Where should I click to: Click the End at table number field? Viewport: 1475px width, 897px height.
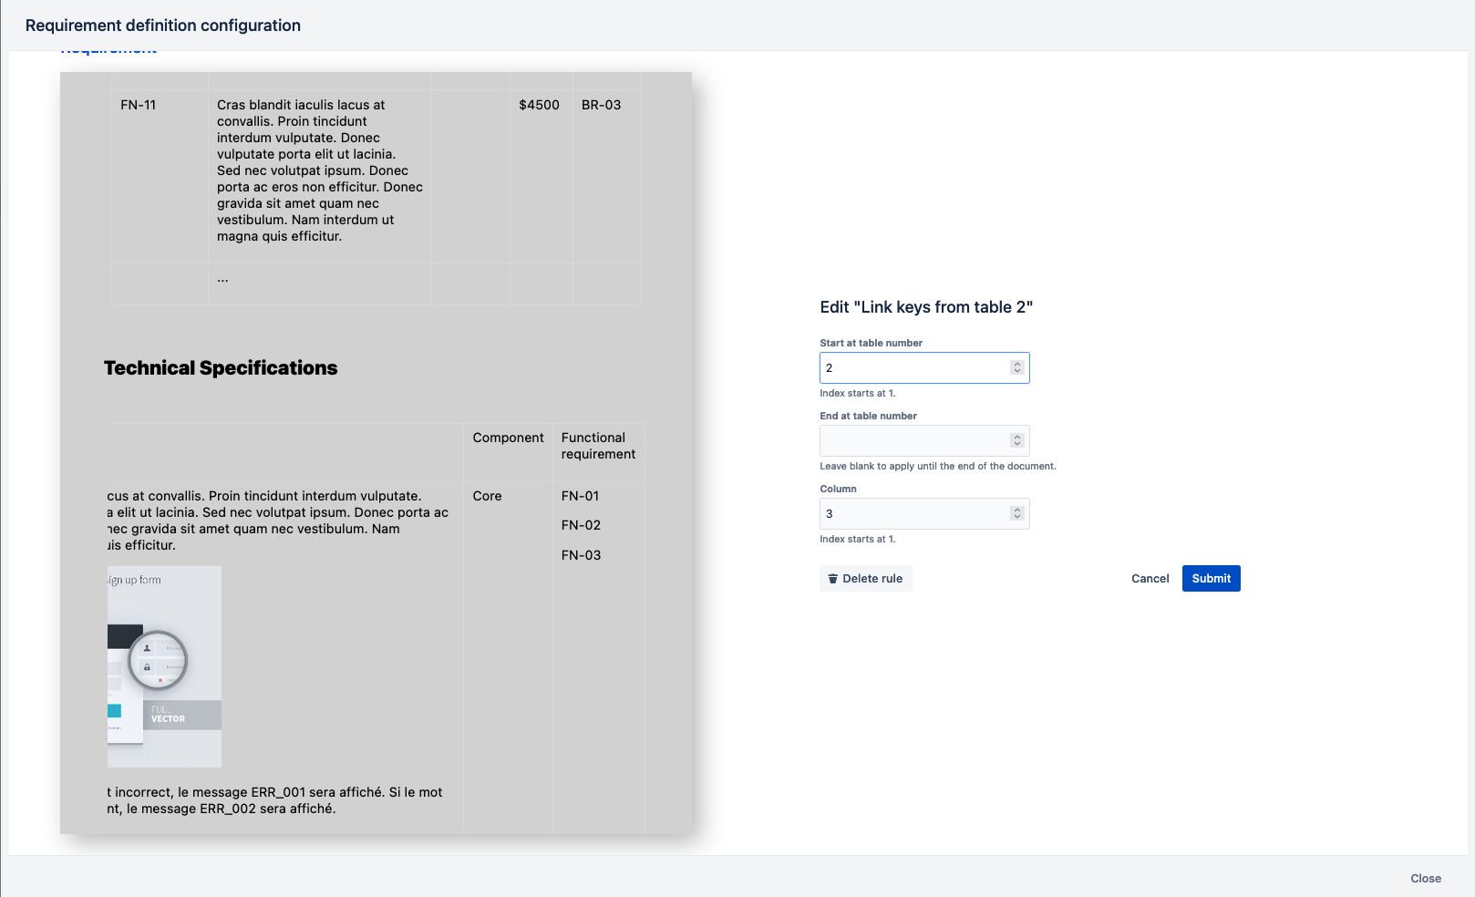pos(913,441)
